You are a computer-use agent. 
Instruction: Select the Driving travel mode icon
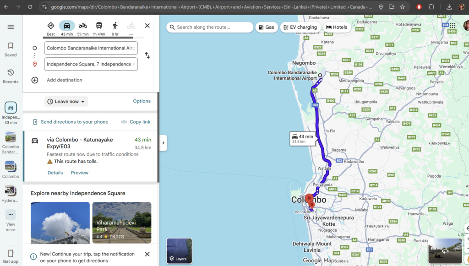tap(67, 26)
